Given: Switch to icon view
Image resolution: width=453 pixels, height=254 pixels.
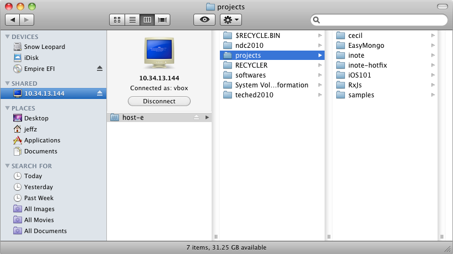Looking at the screenshot, I should tap(117, 20).
